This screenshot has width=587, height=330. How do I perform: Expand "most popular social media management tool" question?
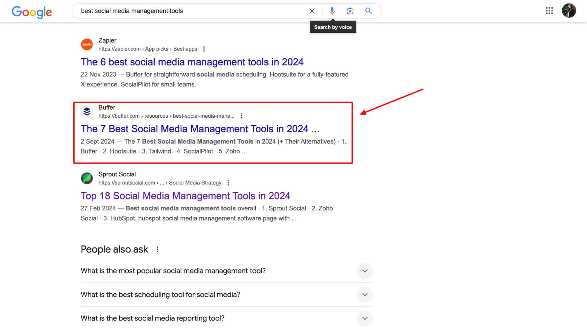pos(227,271)
